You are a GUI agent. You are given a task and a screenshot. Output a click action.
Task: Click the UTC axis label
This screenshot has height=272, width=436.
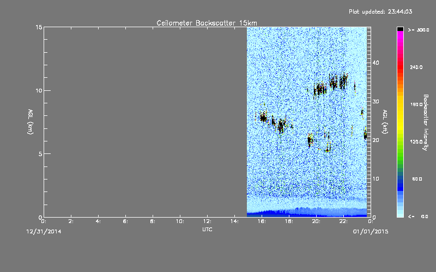tap(207, 229)
